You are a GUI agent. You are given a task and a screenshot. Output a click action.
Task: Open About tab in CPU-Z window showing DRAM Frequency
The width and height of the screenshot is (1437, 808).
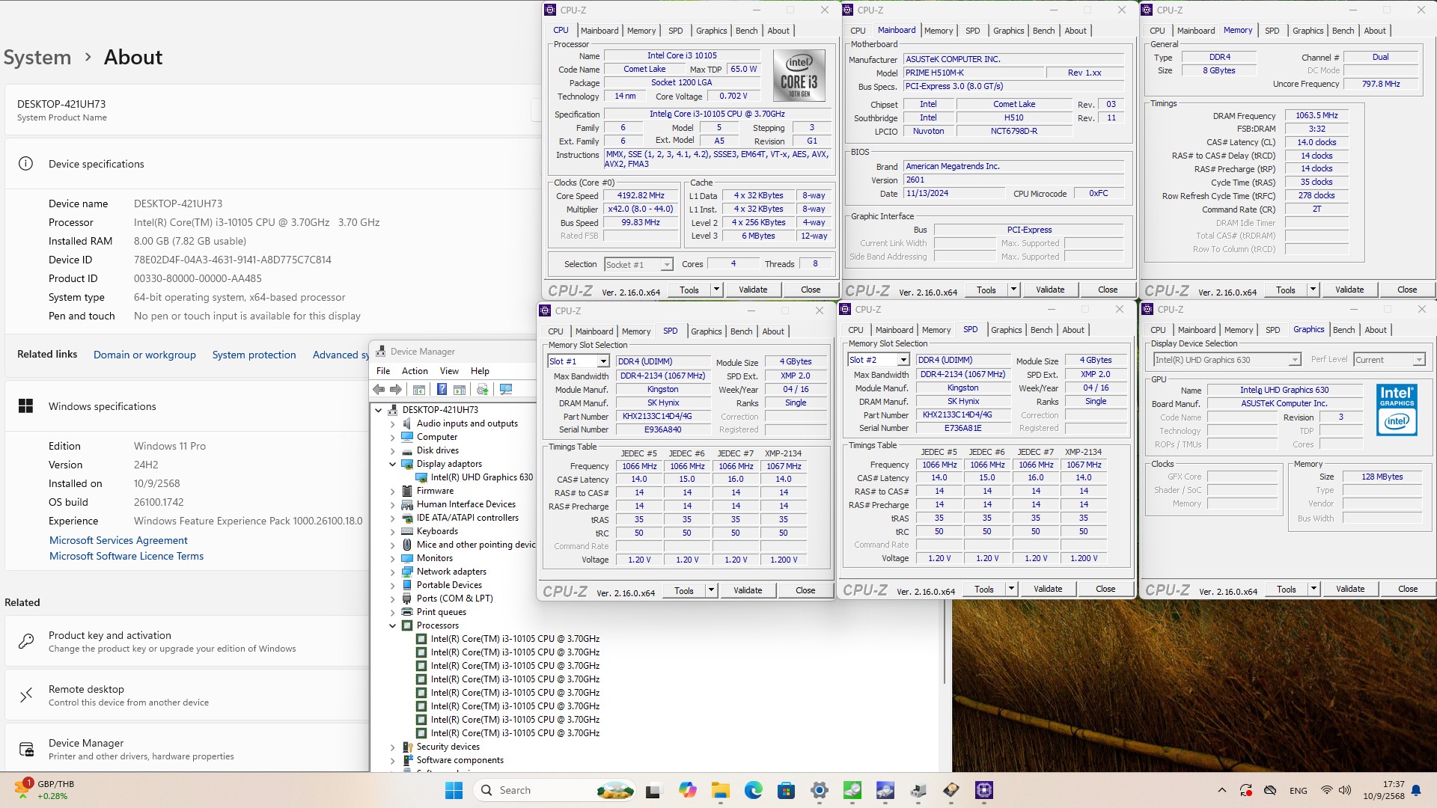pyautogui.click(x=1375, y=31)
